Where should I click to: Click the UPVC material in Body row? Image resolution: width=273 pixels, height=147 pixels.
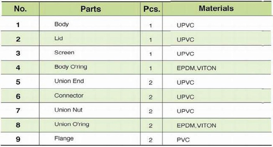(x=185, y=25)
